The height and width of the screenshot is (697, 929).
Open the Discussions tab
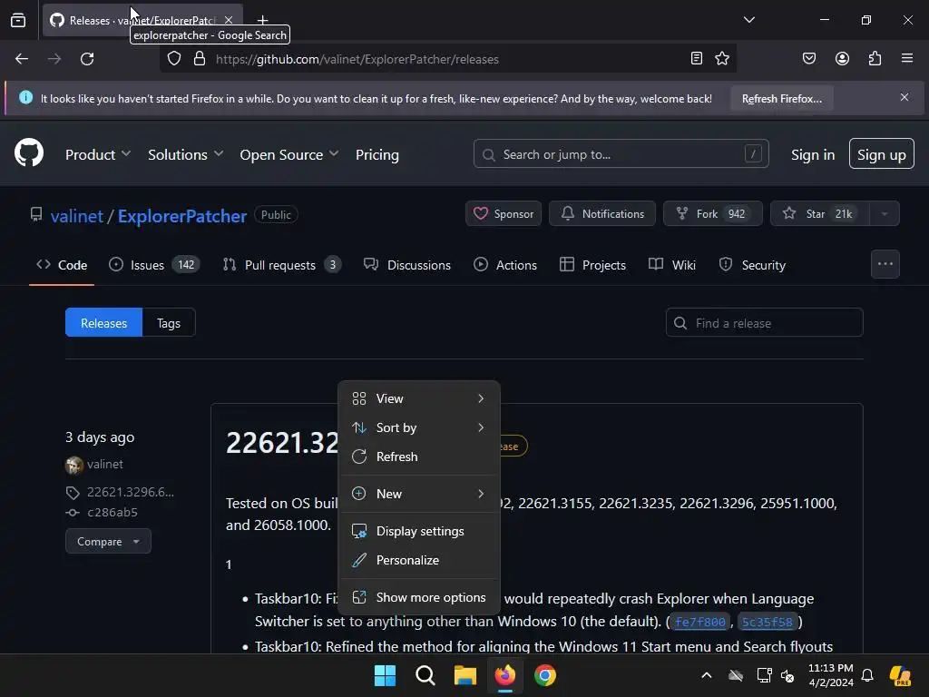407,265
